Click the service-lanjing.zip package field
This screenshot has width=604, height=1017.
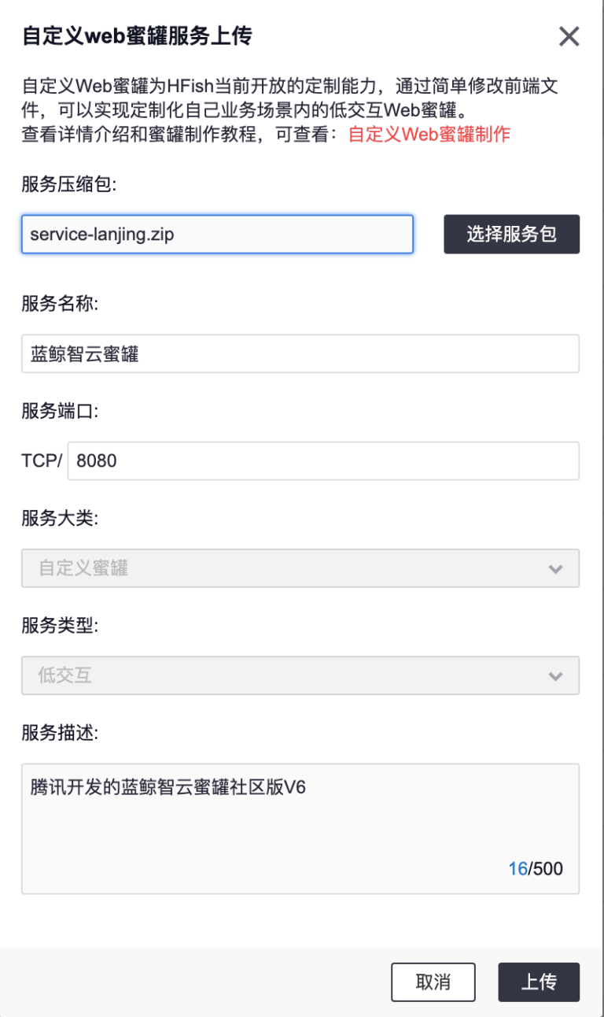217,234
